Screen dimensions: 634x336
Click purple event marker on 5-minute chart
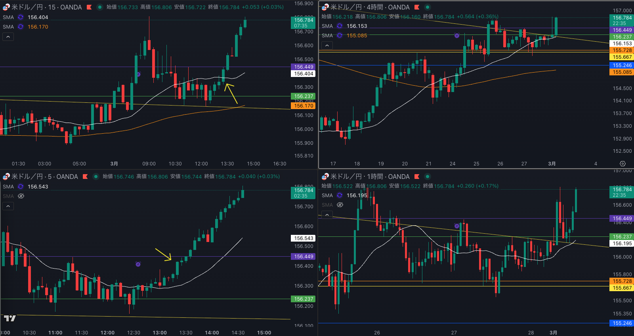138,264
